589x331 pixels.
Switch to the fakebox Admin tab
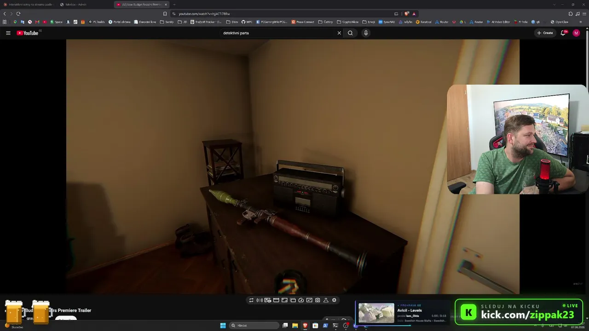(x=76, y=5)
